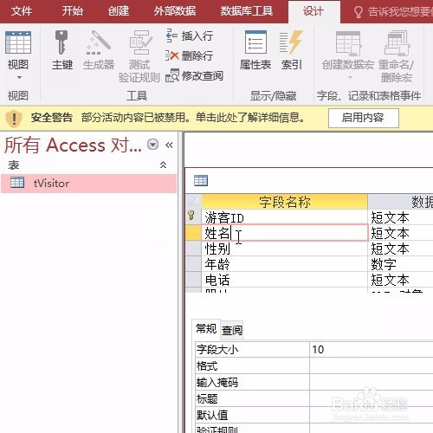Click the 年龄 row selector

point(193,264)
